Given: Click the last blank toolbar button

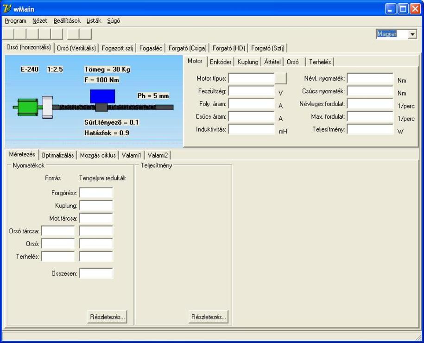Looking at the screenshot, I should [x=86, y=34].
